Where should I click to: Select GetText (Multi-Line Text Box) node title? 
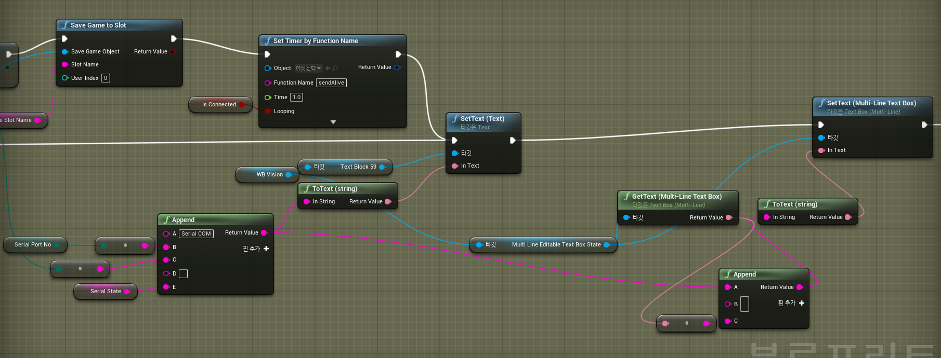point(677,197)
